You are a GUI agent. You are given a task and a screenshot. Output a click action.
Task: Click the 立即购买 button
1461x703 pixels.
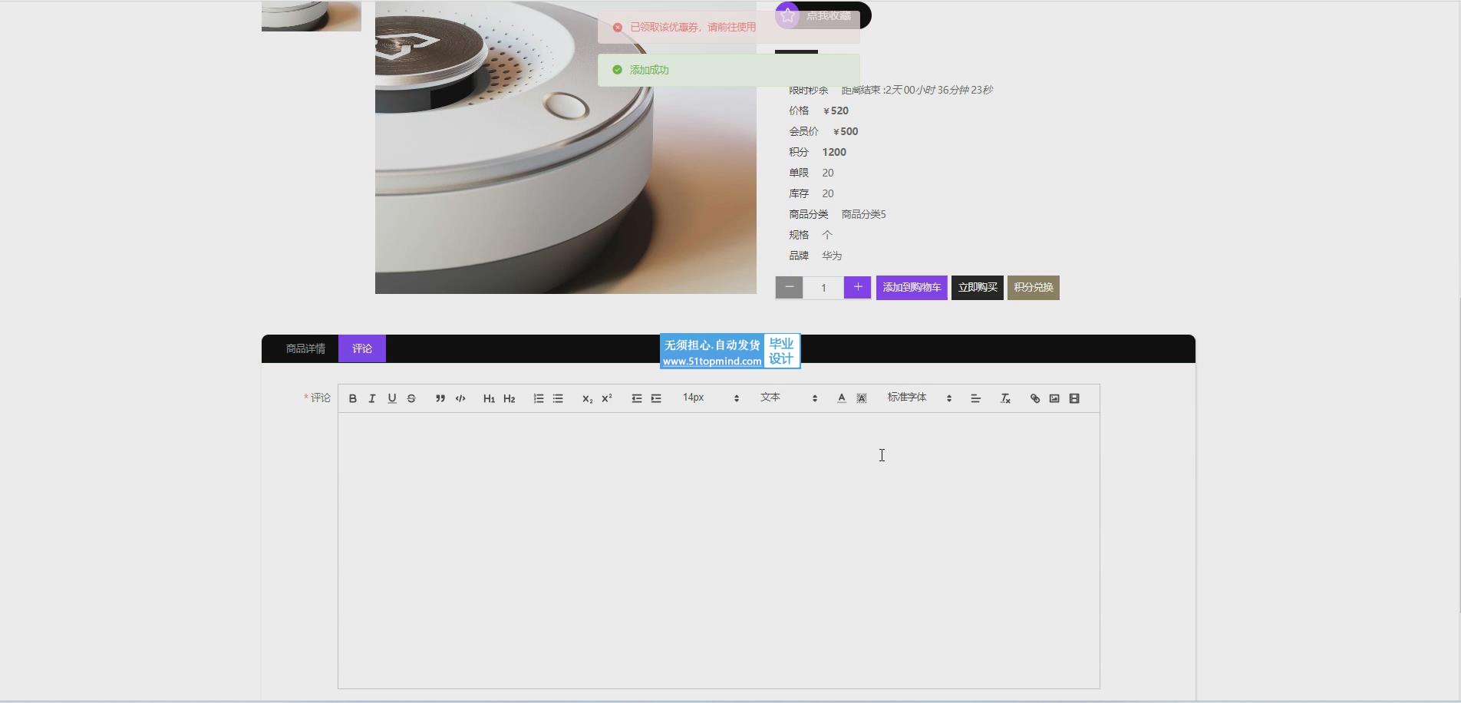pyautogui.click(x=978, y=287)
